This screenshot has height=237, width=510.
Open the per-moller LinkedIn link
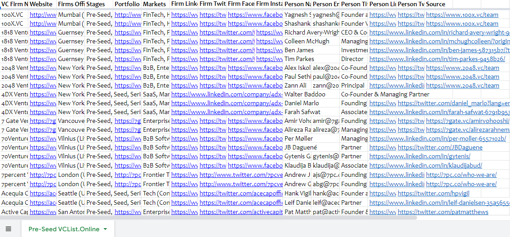pos(438,138)
